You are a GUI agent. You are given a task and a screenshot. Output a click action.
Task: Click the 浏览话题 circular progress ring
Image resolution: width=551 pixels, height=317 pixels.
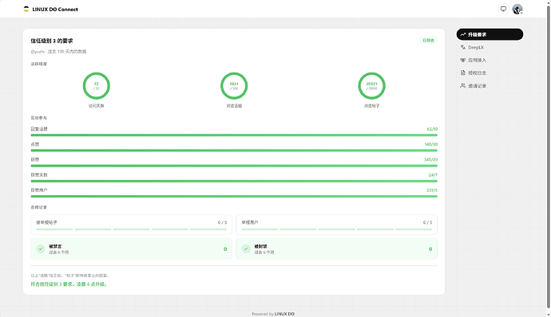coord(234,86)
